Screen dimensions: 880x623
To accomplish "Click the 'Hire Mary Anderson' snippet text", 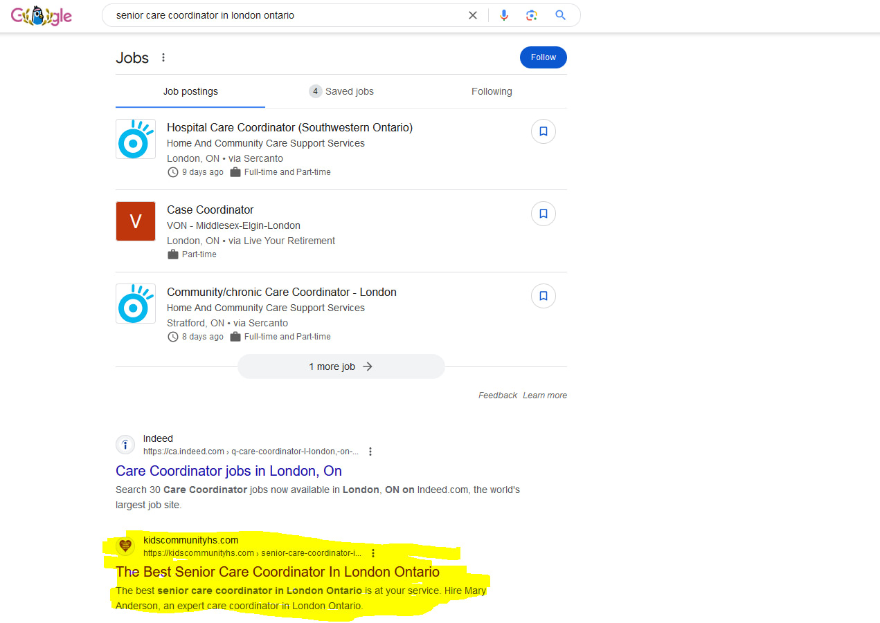I will pyautogui.click(x=300, y=599).
